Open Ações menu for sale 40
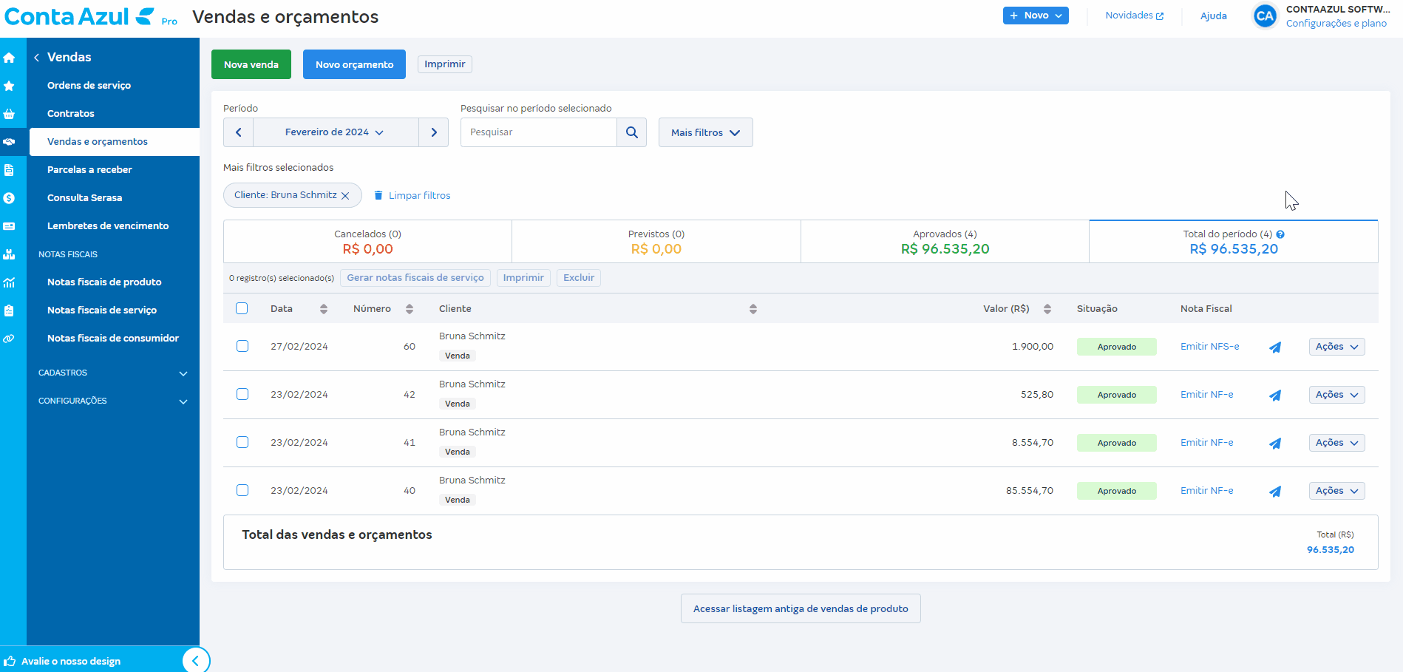 [1336, 491]
